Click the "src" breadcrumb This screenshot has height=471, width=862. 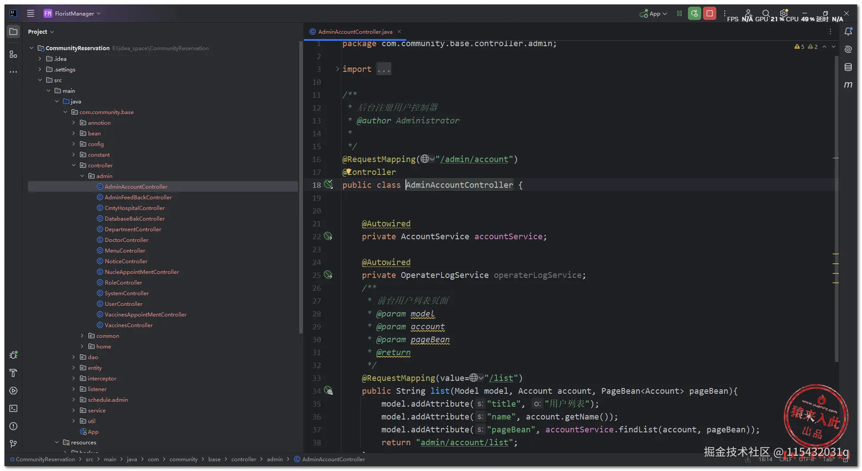coord(89,459)
